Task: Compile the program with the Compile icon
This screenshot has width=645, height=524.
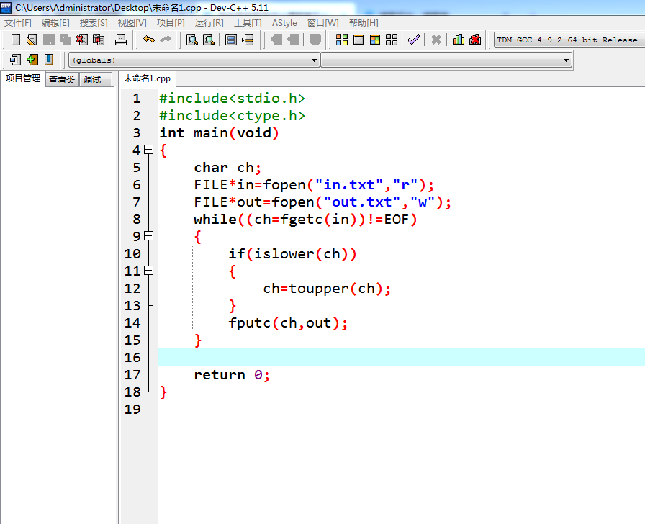Action: click(x=342, y=40)
